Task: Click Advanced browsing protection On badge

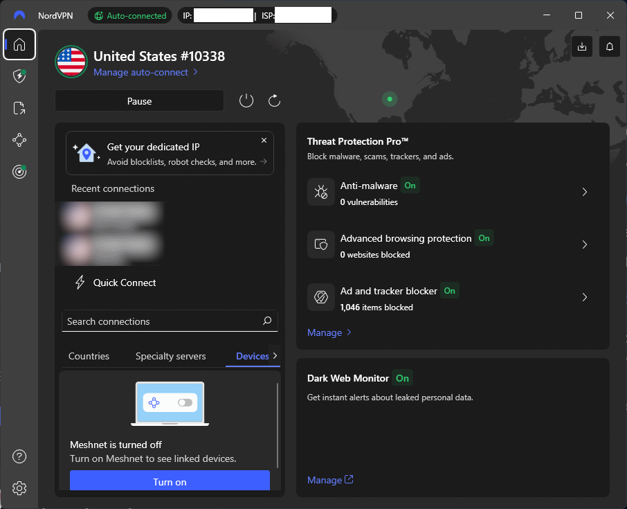Action: (484, 238)
